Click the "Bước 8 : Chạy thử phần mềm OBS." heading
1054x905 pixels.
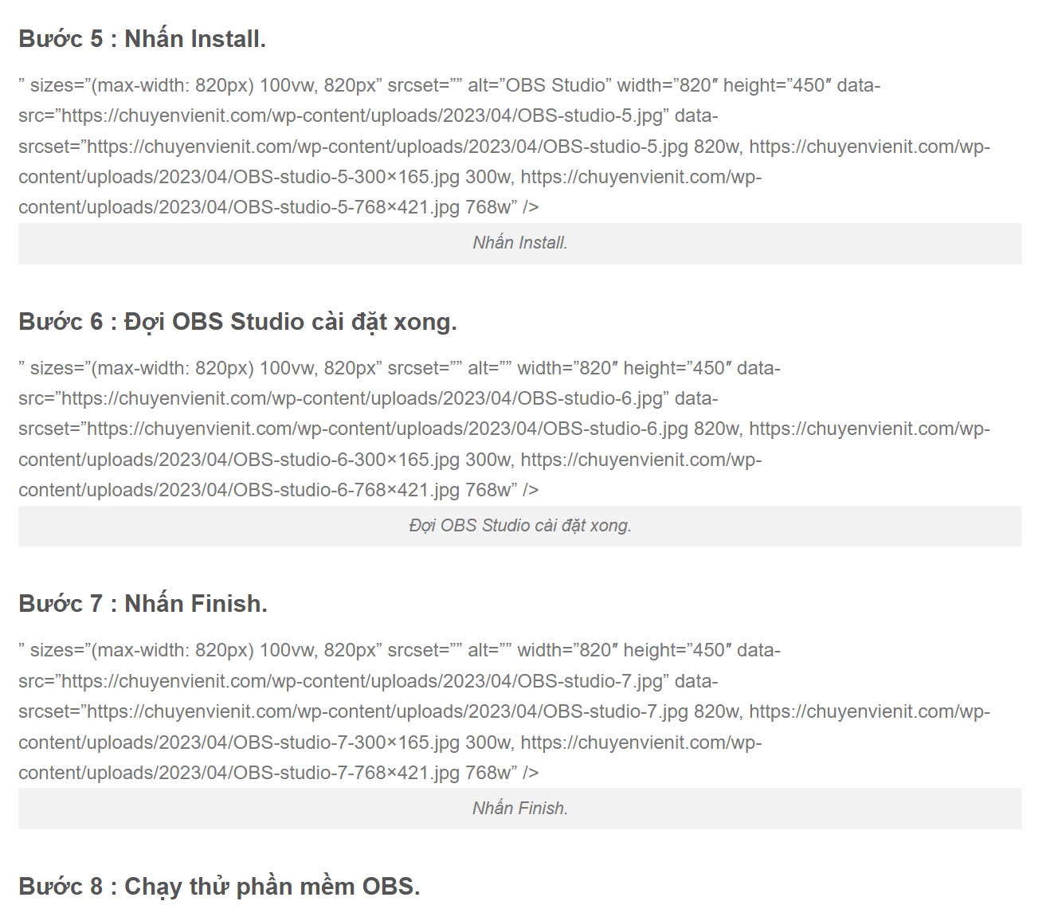point(219,887)
